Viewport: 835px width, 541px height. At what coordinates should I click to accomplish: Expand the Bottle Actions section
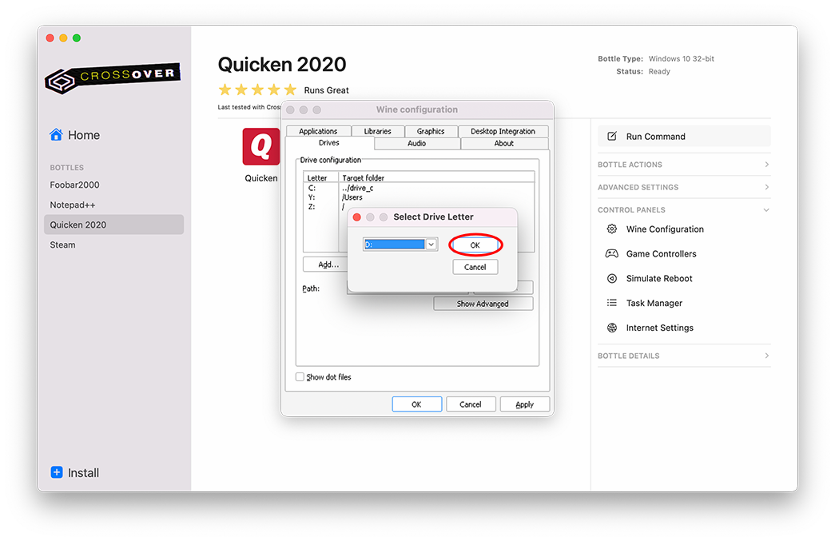(x=684, y=165)
